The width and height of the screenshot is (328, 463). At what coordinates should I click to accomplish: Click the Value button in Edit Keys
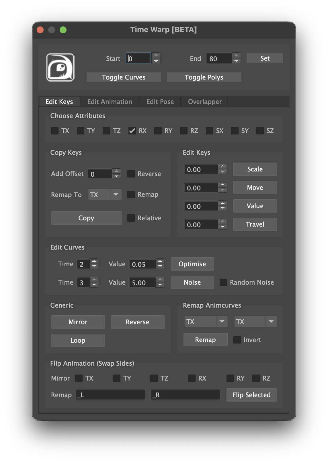pyautogui.click(x=255, y=206)
